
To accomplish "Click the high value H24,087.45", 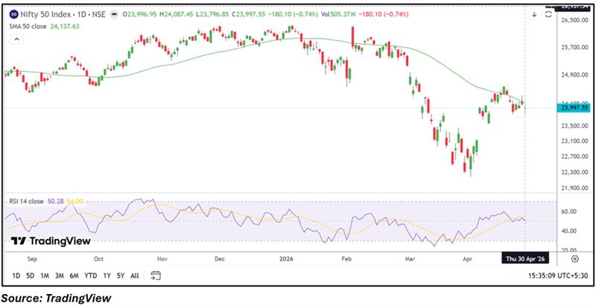I will (x=176, y=14).
